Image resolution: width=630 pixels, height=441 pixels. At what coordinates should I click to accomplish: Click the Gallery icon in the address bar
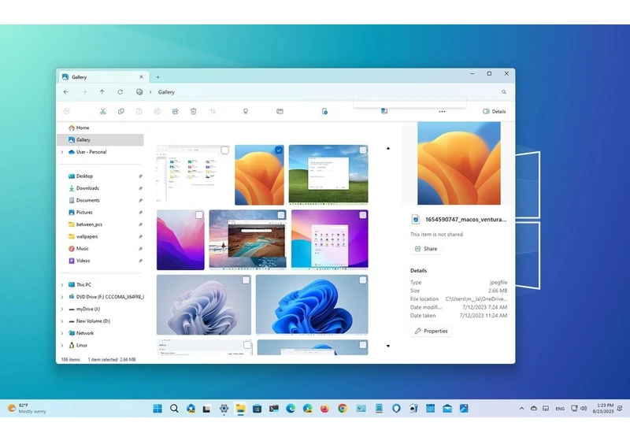tap(139, 92)
